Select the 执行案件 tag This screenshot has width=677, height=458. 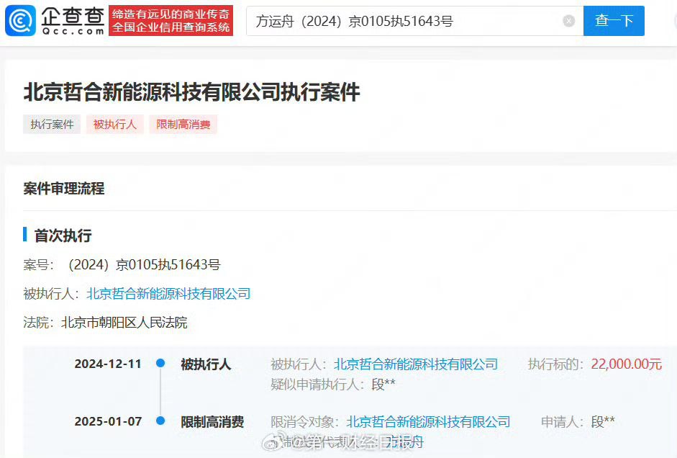click(x=52, y=125)
